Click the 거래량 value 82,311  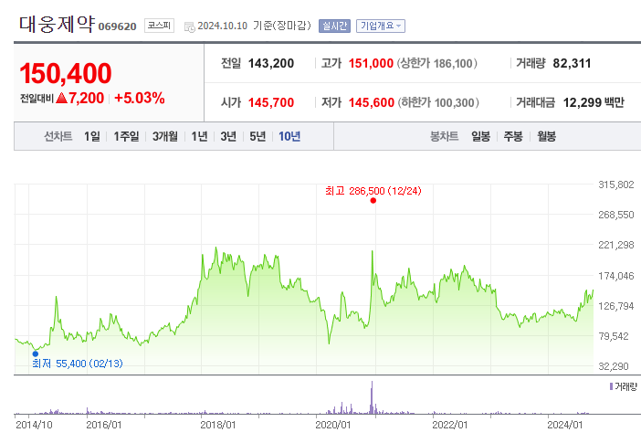click(572, 63)
